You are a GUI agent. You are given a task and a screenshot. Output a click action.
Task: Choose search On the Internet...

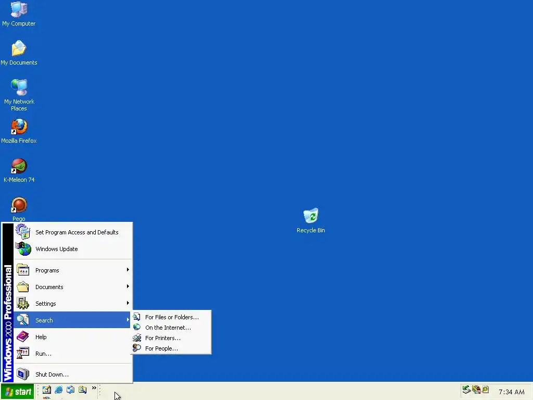click(x=171, y=328)
